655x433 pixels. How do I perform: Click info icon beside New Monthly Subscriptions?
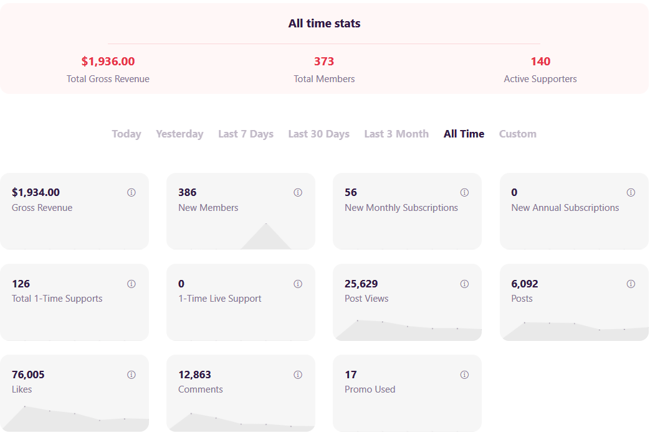tap(464, 192)
